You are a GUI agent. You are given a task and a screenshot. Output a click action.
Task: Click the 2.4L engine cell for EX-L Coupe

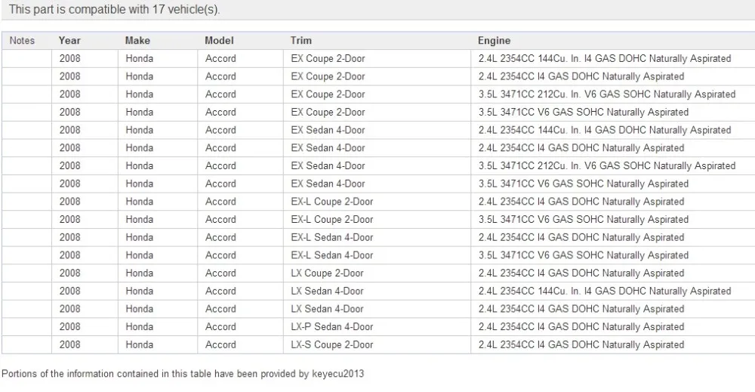(x=613, y=202)
